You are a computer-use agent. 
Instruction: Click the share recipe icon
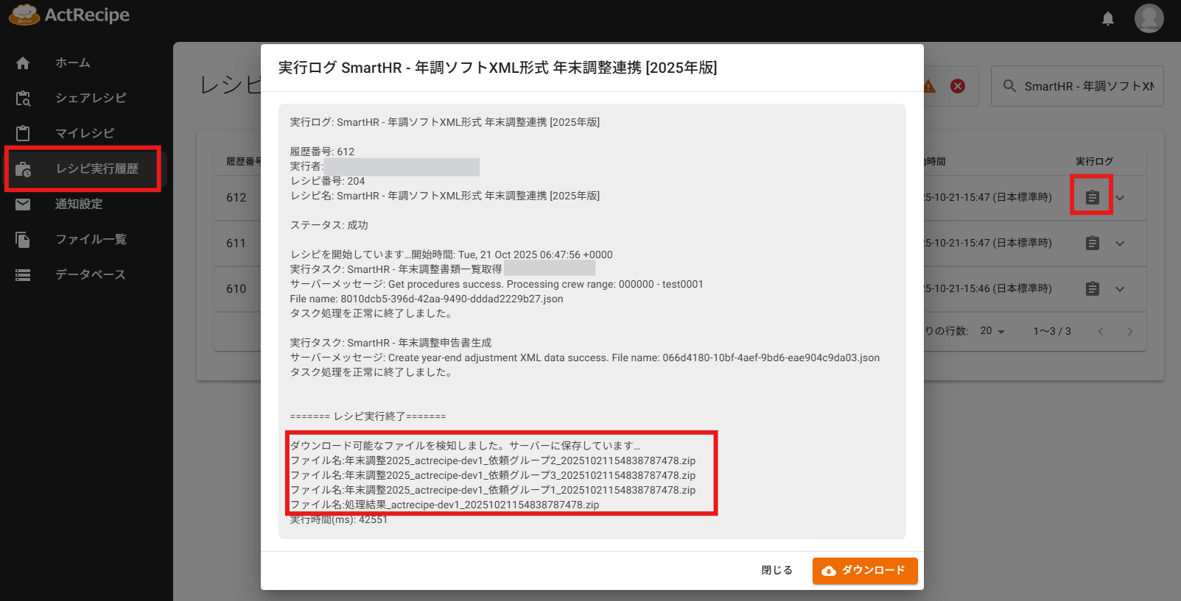pyautogui.click(x=23, y=98)
